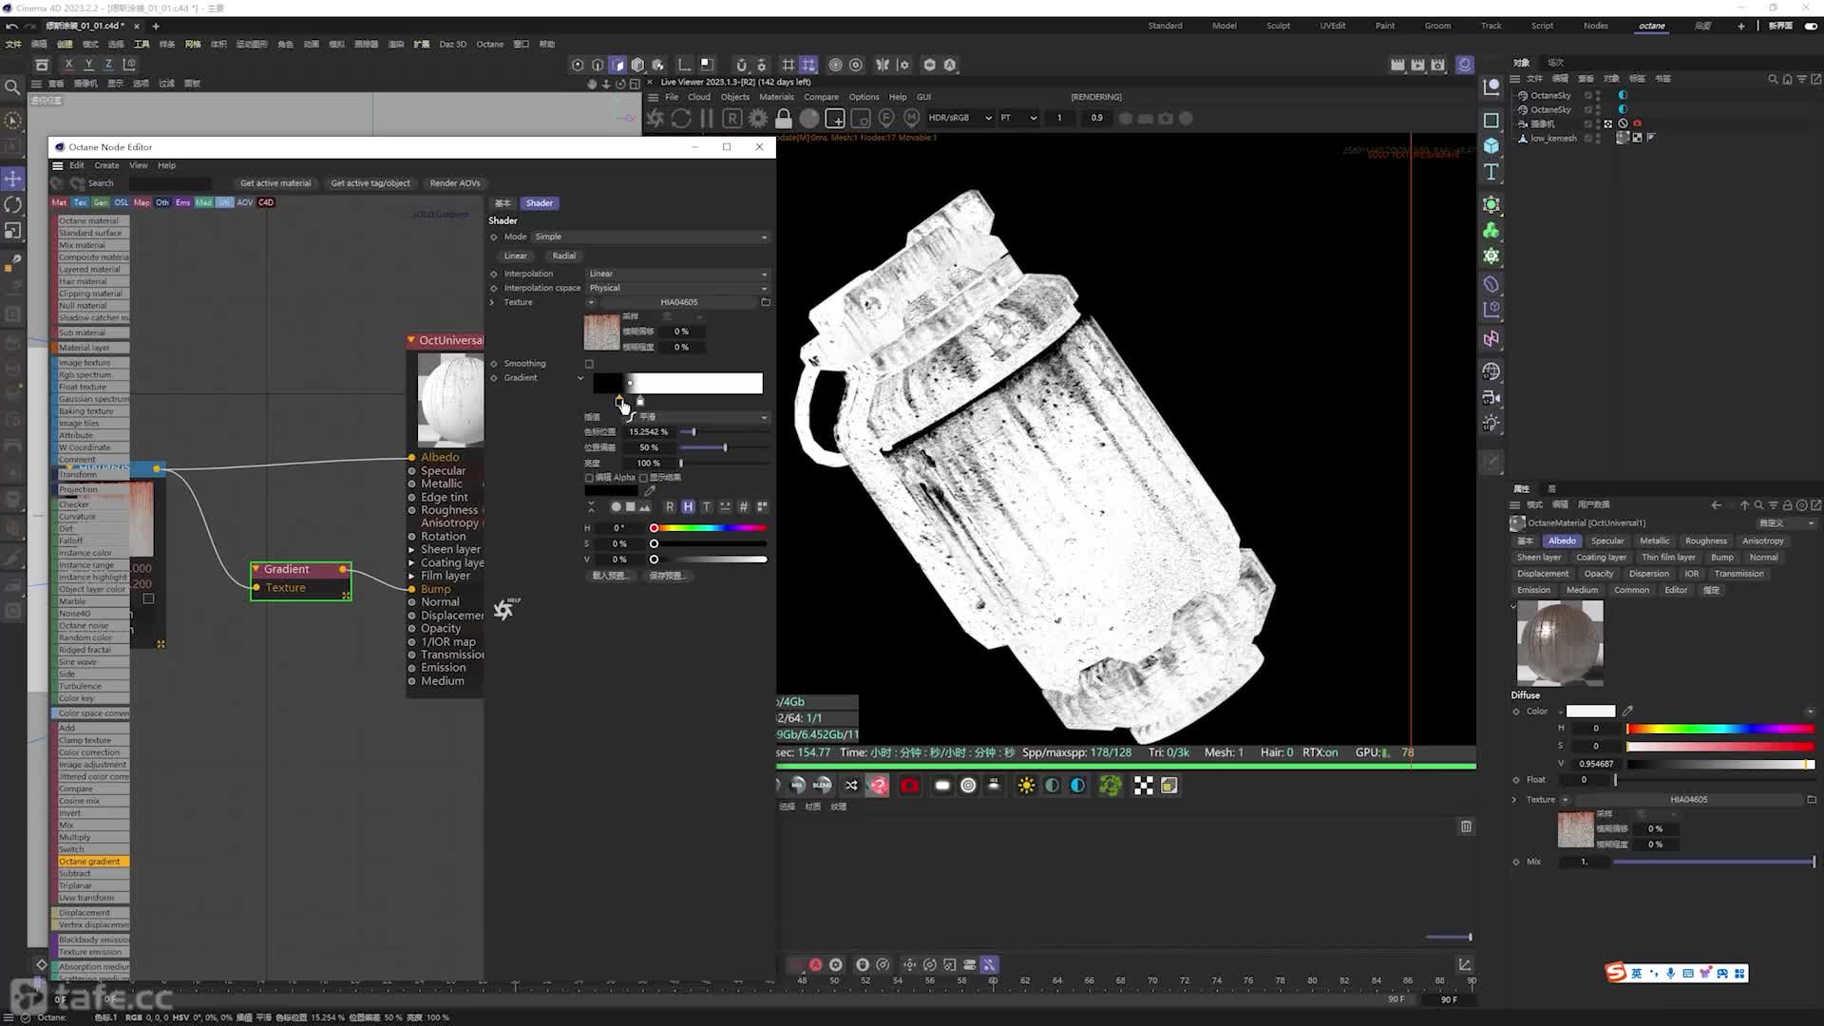
Task: Open the HDR/sRGB dropdown in Live Viewer
Action: pyautogui.click(x=959, y=118)
